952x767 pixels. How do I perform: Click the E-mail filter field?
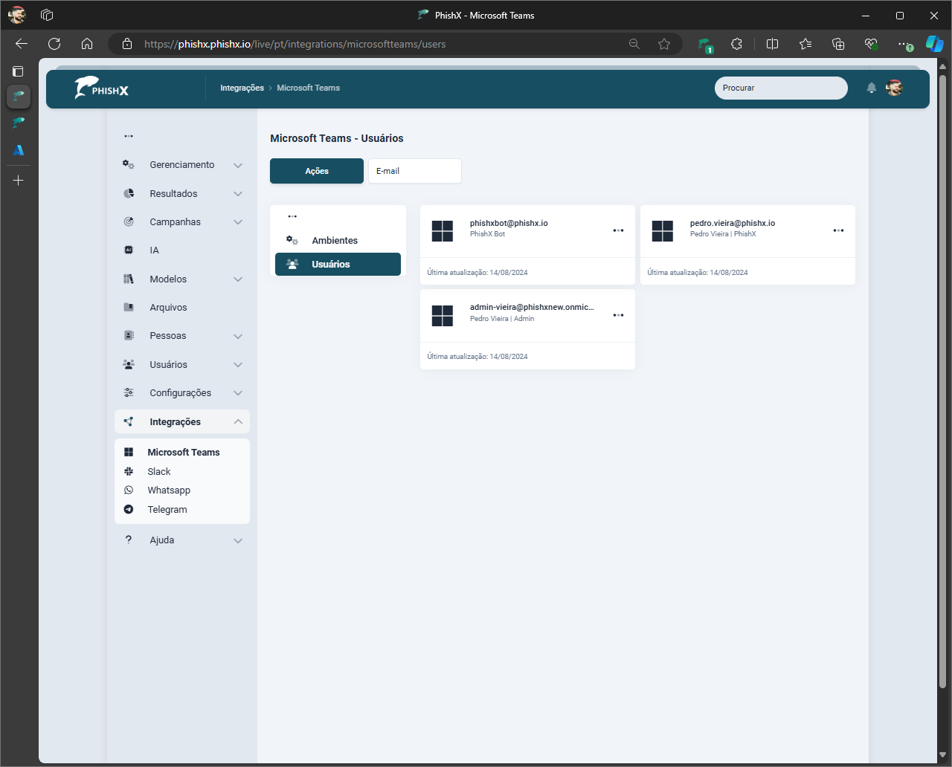pyautogui.click(x=415, y=171)
